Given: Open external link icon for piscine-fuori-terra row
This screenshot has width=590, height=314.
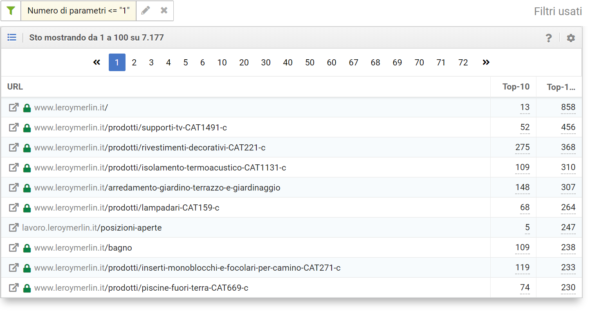Looking at the screenshot, I should (14, 287).
